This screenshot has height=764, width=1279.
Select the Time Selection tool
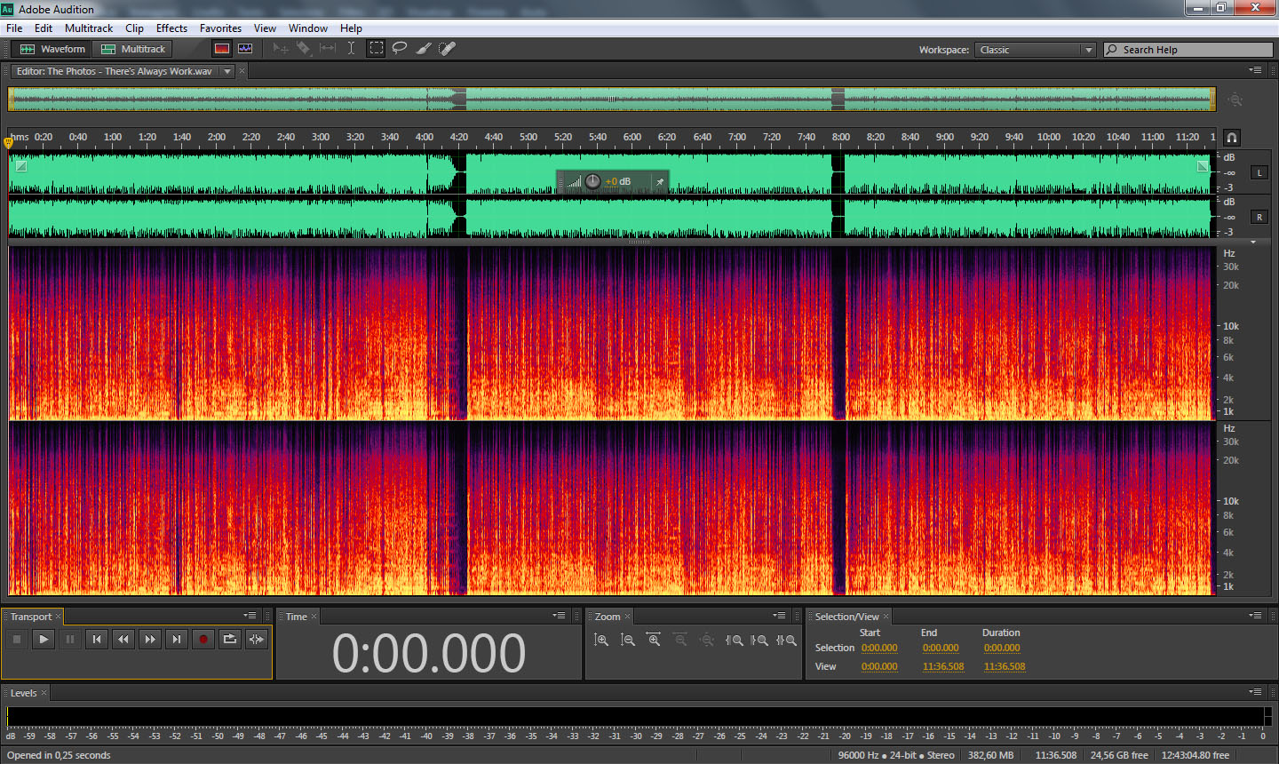click(351, 49)
